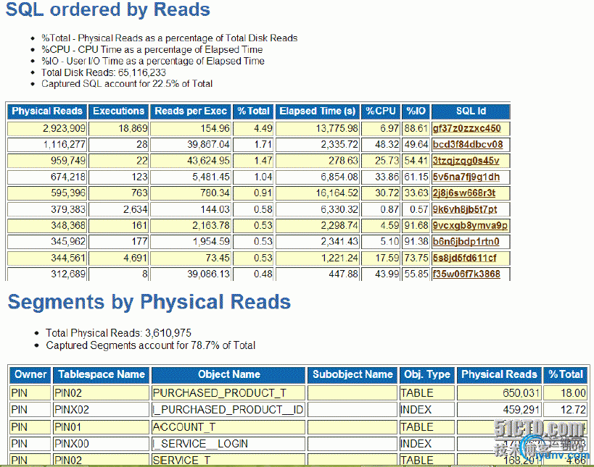
Task: Select the 4,691 executions cell
Action: click(x=119, y=258)
